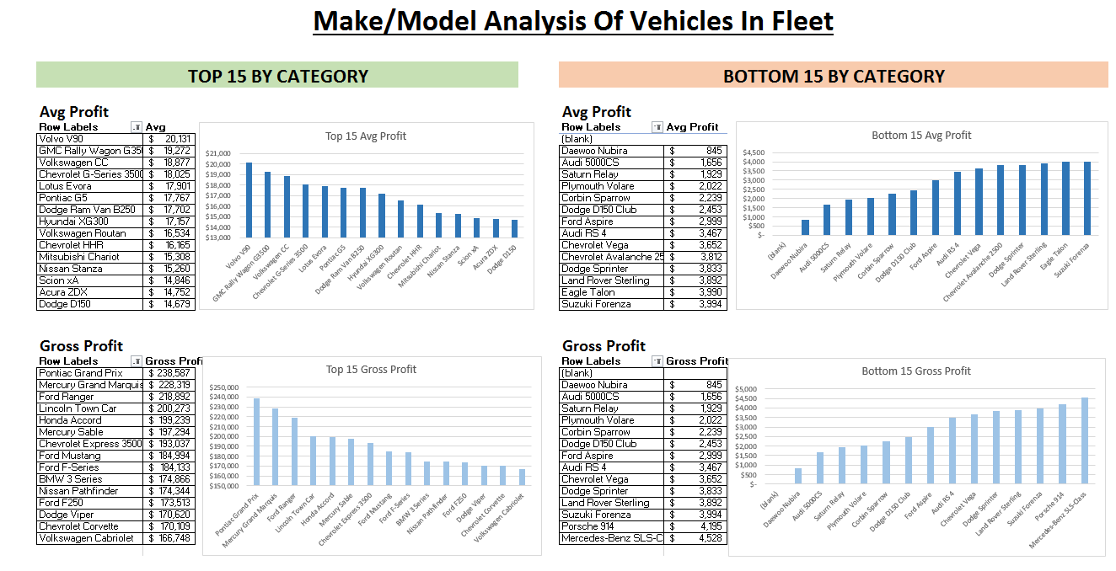Click Suzuki Forenza bar in Bottom 15 Avg Profit chart
Screen dimensions: 1116x571
(1087, 198)
